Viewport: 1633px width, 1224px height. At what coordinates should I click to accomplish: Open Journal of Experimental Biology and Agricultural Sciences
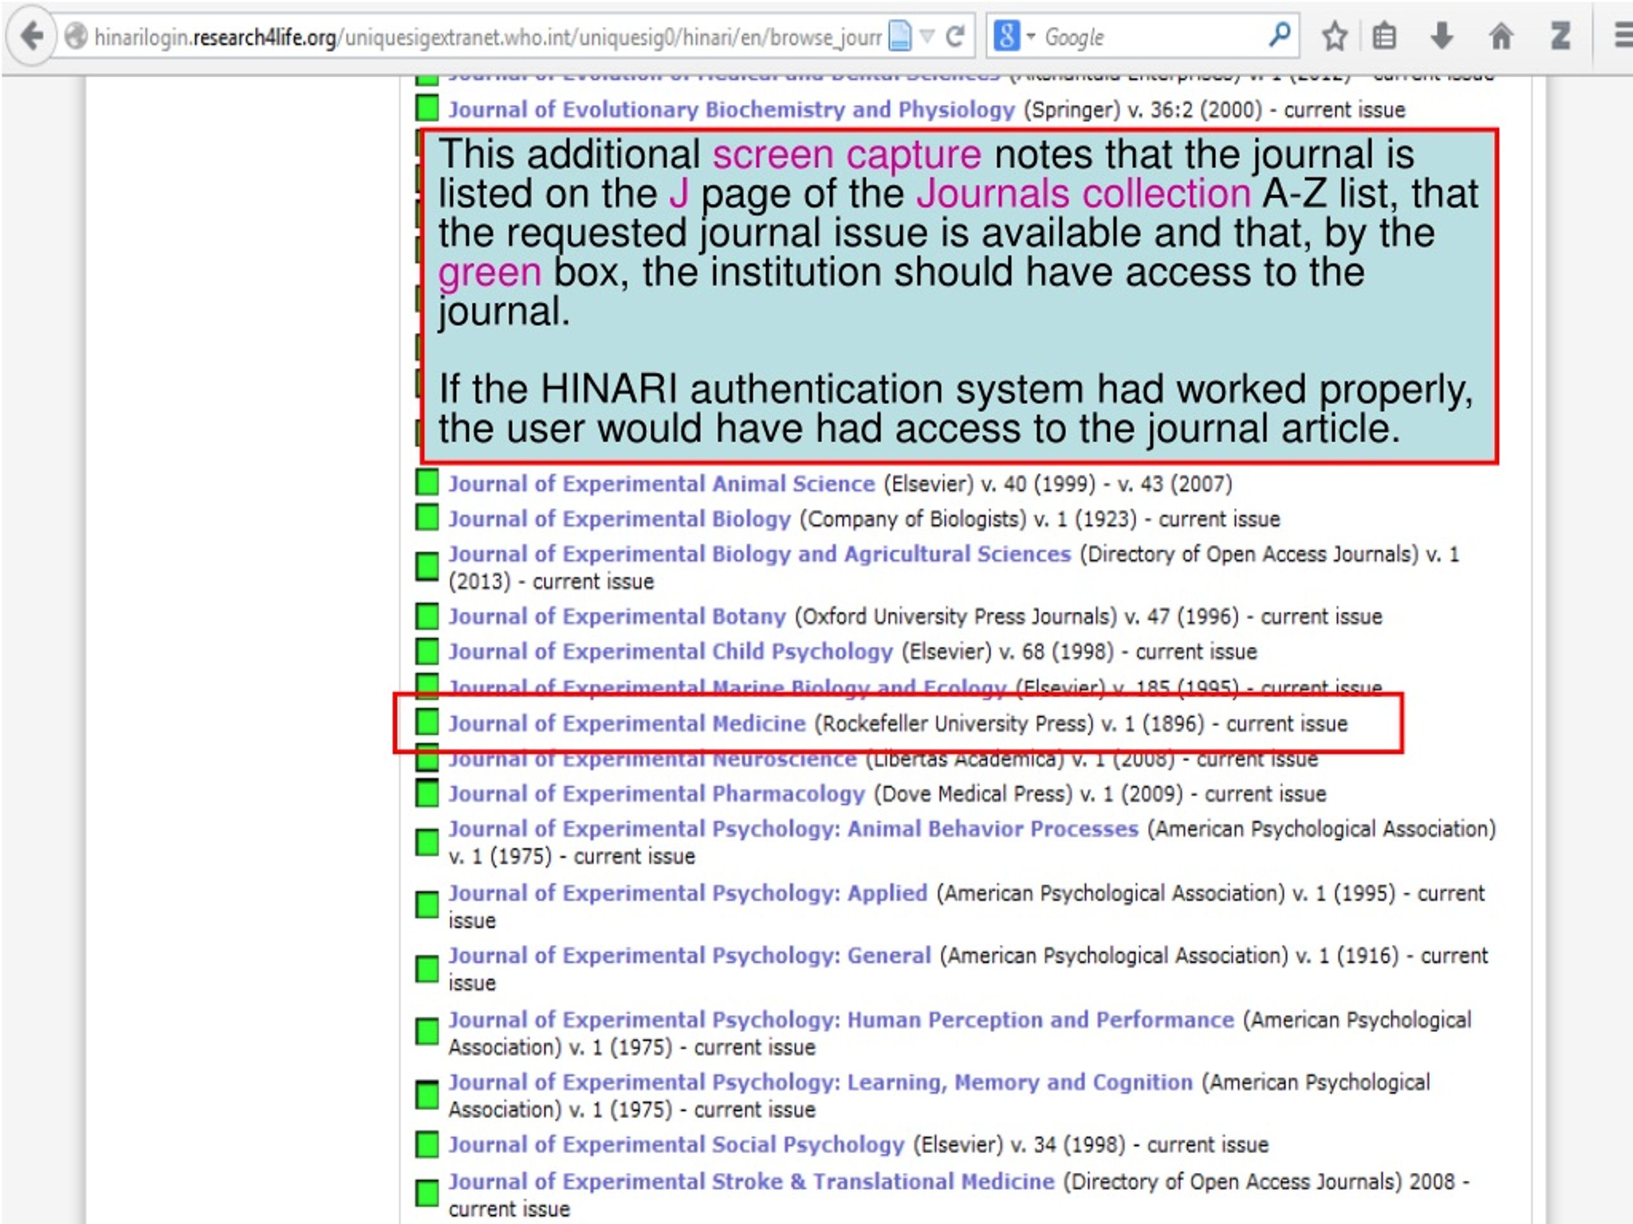coord(760,554)
